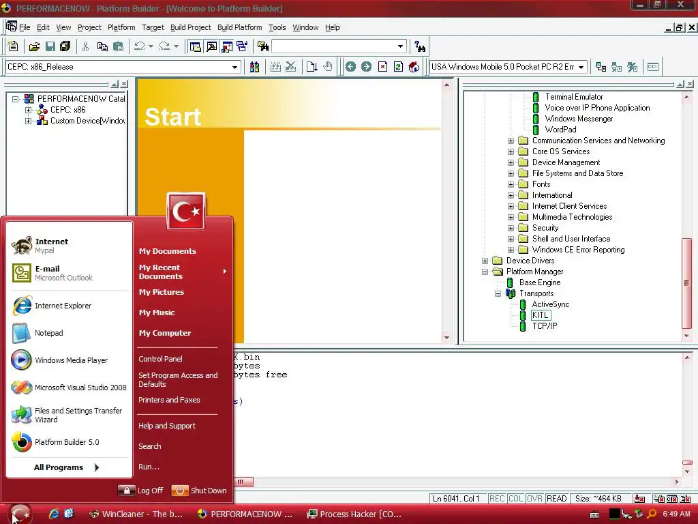Open Control Panel from Start menu
Screen dimensions: 698x524
(x=160, y=359)
